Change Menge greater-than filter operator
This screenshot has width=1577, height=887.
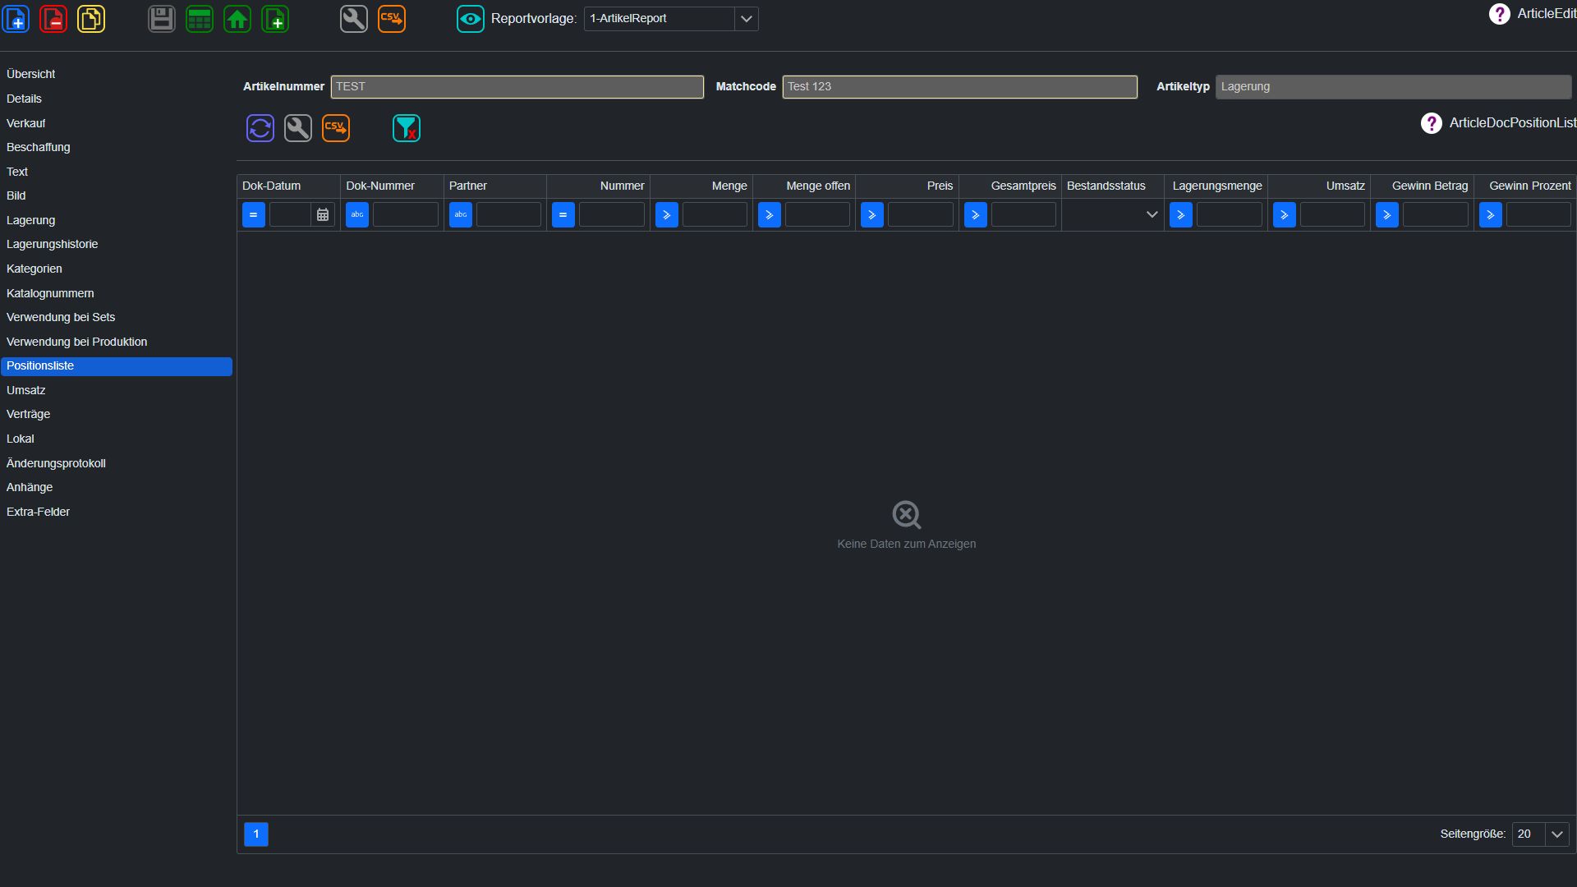[x=667, y=214]
